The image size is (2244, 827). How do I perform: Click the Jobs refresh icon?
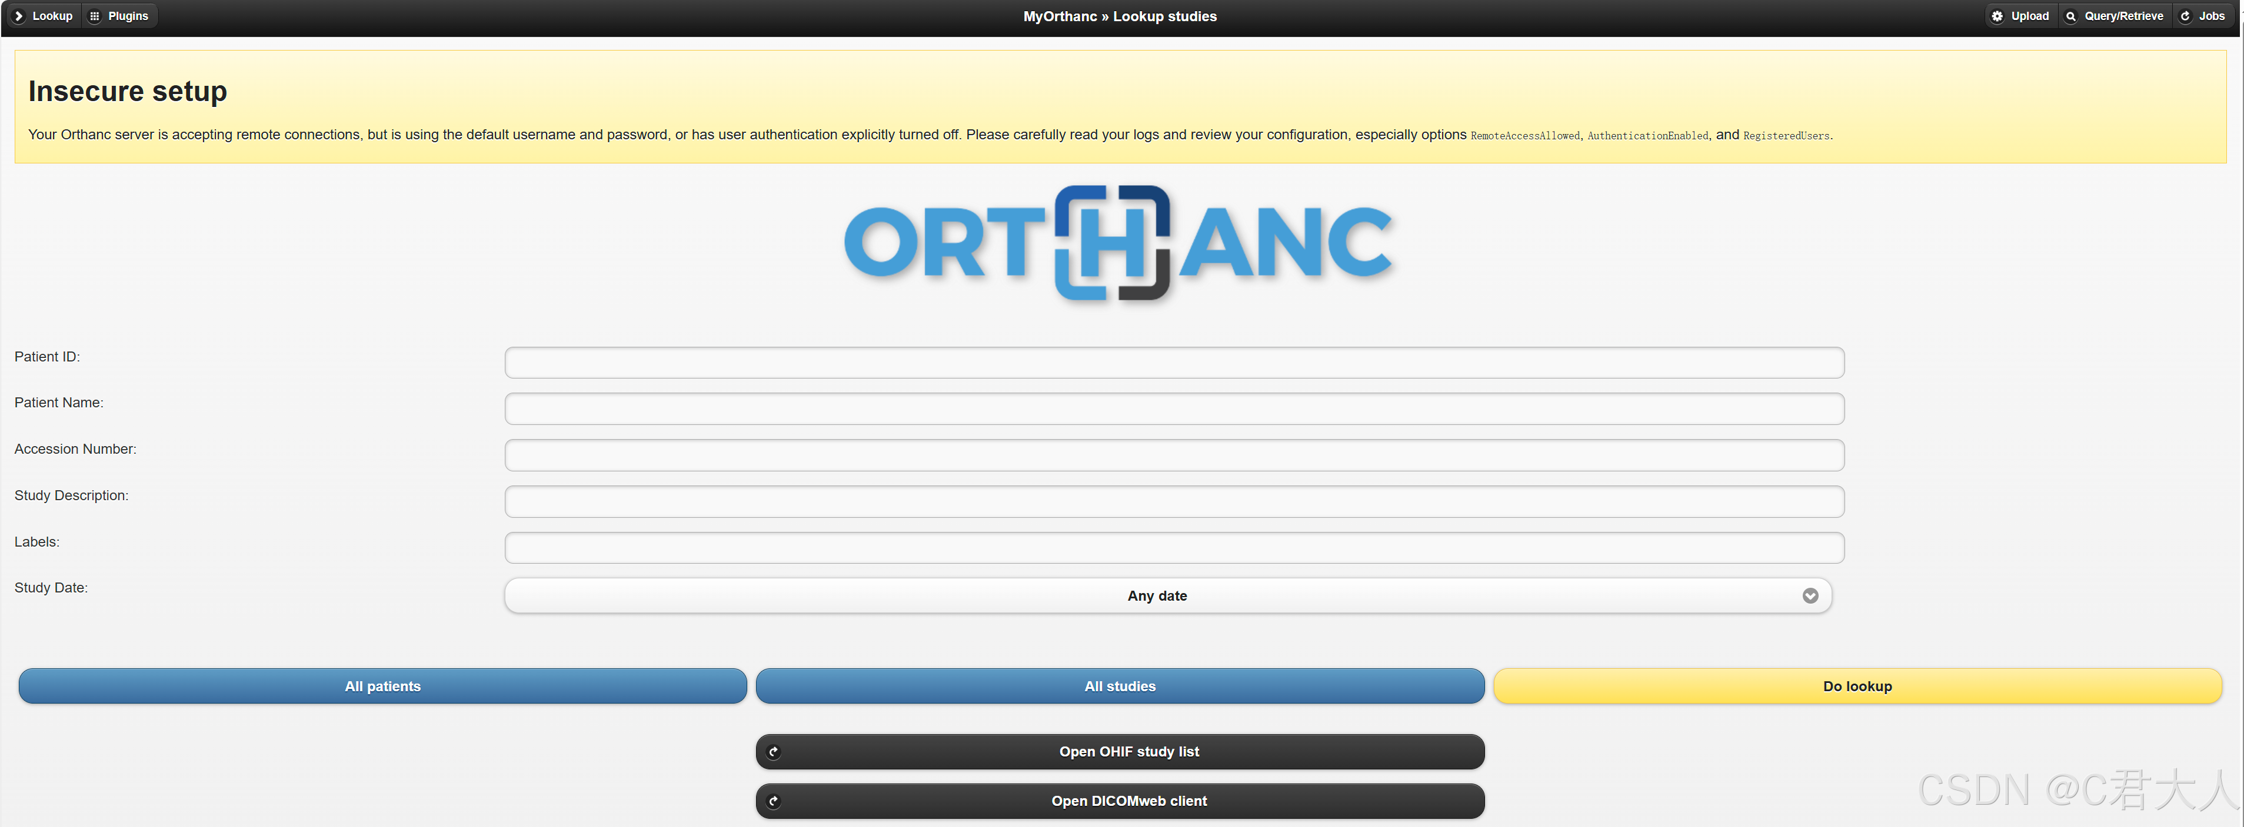click(2184, 16)
